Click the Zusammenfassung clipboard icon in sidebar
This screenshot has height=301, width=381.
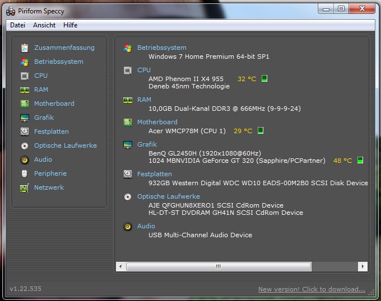point(24,48)
